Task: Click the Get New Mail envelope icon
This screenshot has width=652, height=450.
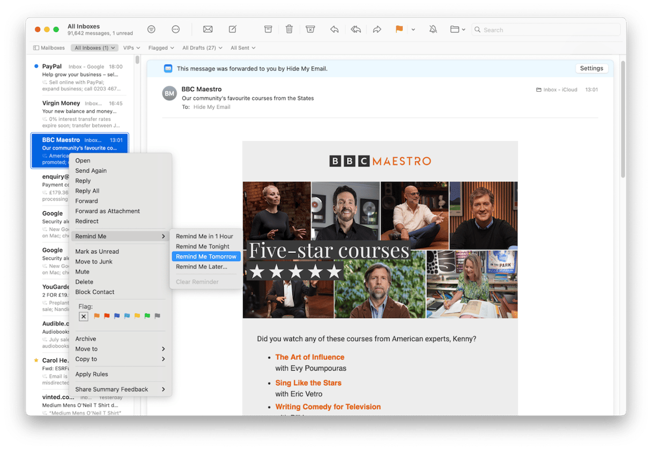Action: tap(208, 29)
